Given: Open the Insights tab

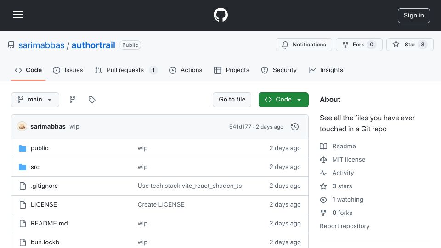Looking at the screenshot, I should click(326, 70).
